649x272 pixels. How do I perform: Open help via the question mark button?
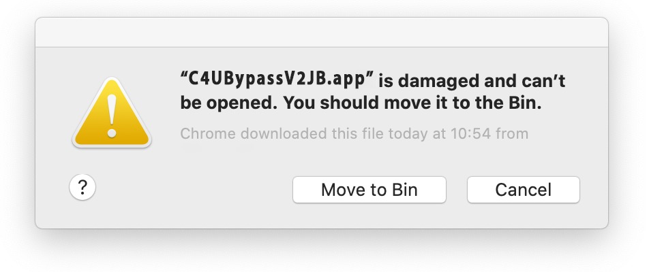tap(82, 188)
